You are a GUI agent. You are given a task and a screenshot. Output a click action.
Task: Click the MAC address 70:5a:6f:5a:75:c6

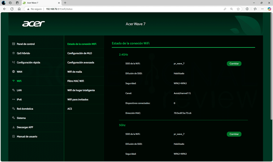coord(182,113)
